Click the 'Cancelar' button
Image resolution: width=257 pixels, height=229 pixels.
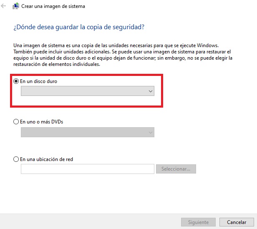point(237,222)
